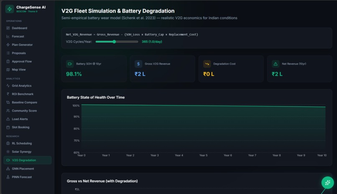The height and width of the screenshot is (194, 337).
Task: Click the triangle icon on Net Revenue card
Action: point(276,64)
